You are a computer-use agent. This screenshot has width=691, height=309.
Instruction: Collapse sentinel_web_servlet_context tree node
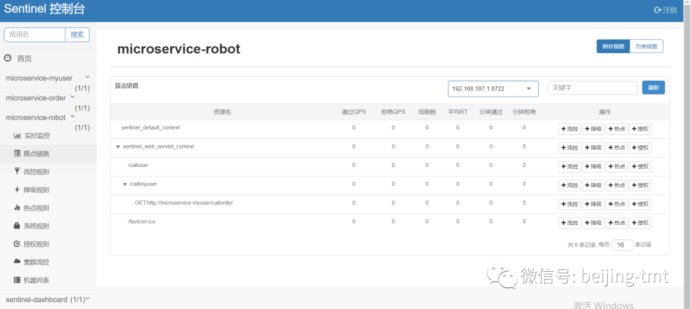pyautogui.click(x=118, y=147)
